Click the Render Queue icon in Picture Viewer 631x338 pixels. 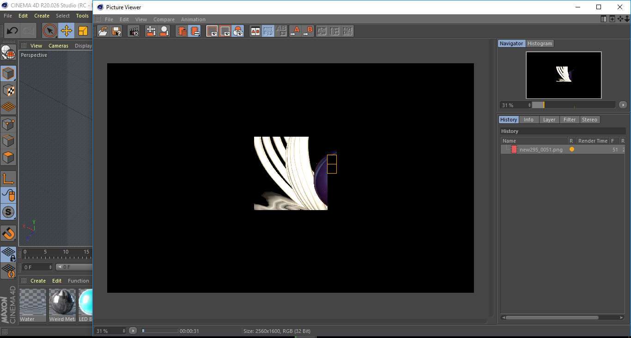click(151, 31)
